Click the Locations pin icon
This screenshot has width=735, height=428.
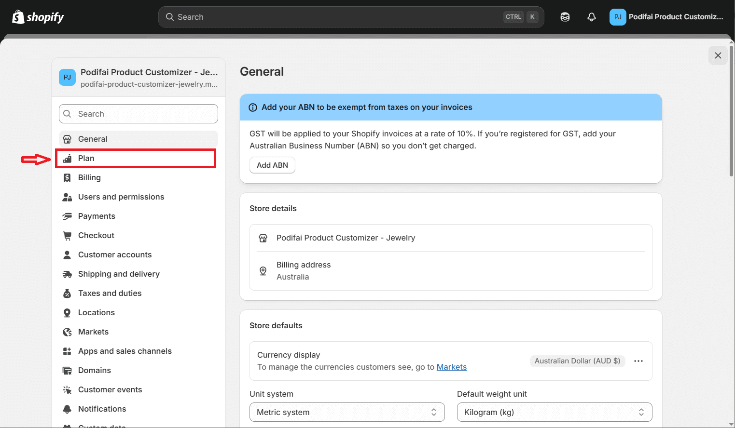[x=67, y=312]
